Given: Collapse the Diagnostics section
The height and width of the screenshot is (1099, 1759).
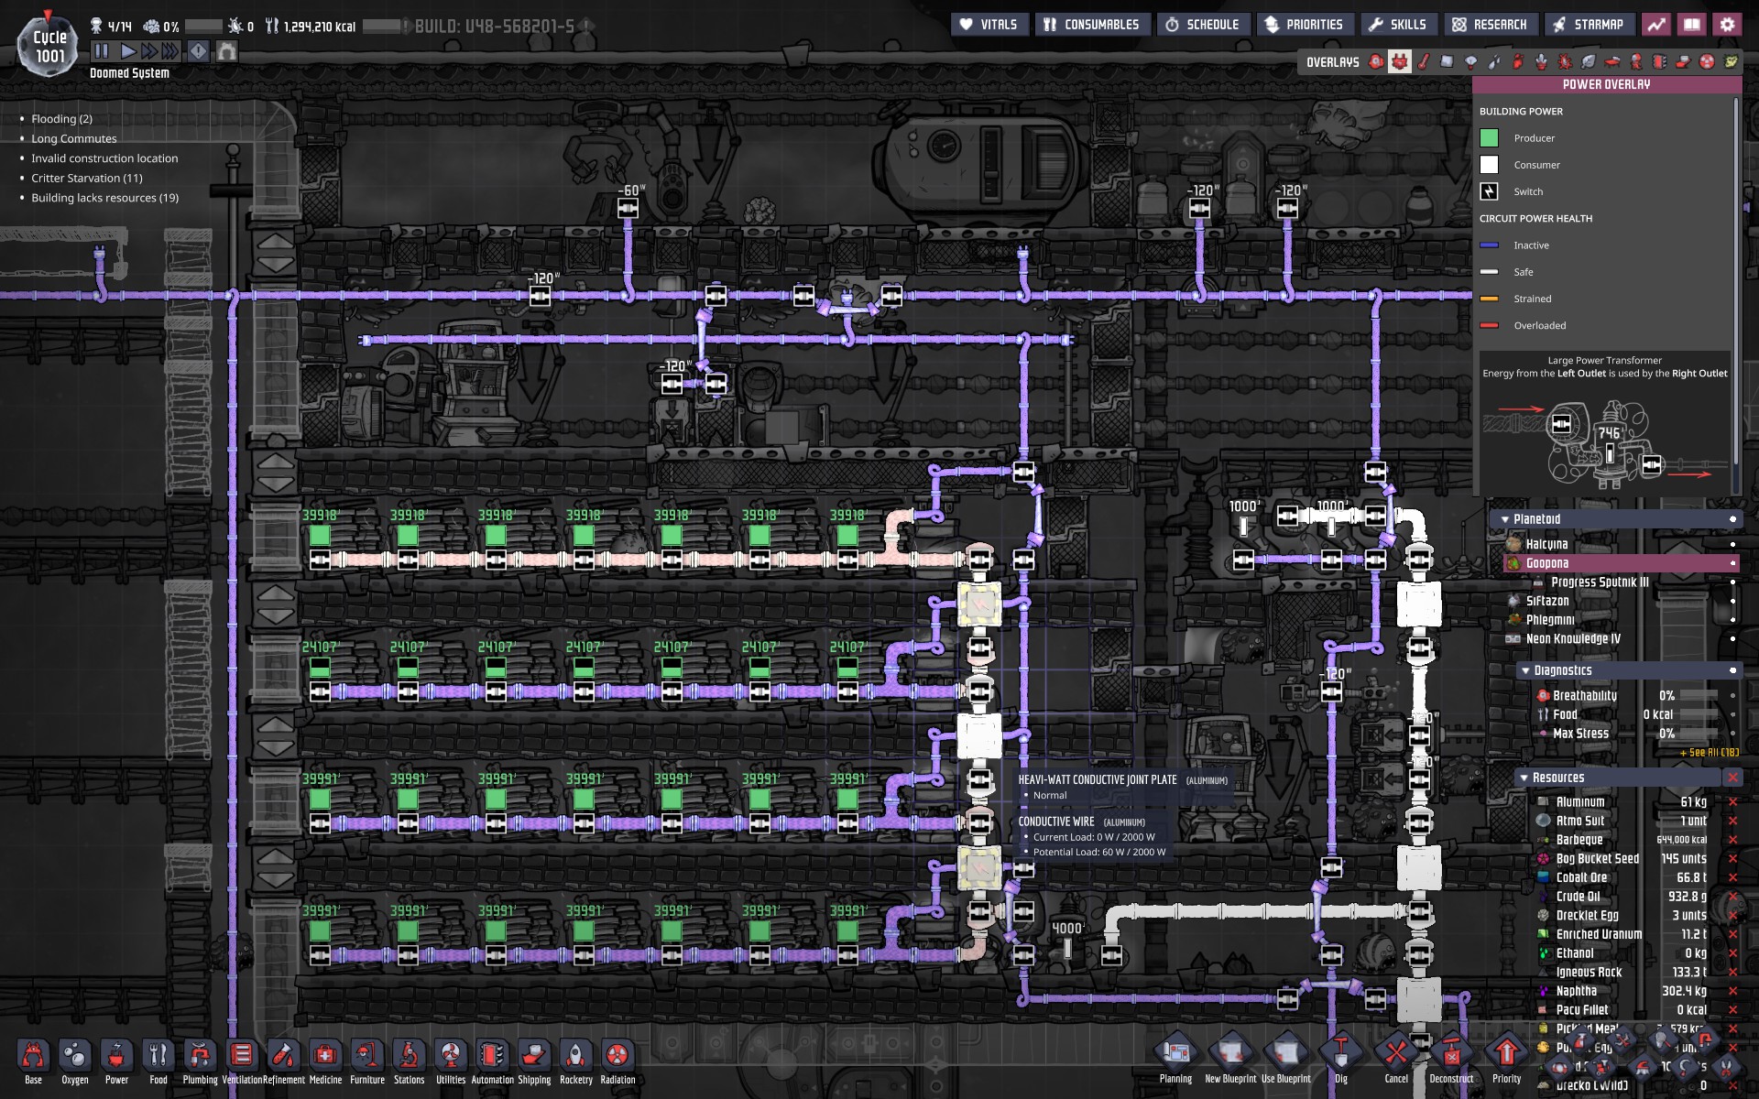Looking at the screenshot, I should point(1525,670).
